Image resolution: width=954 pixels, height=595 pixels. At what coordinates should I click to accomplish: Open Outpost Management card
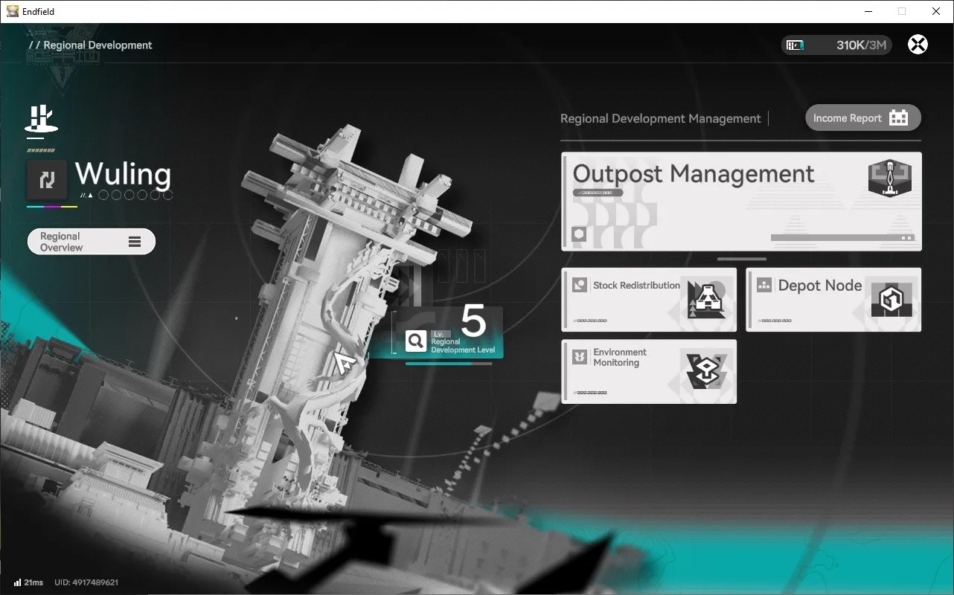click(x=741, y=202)
